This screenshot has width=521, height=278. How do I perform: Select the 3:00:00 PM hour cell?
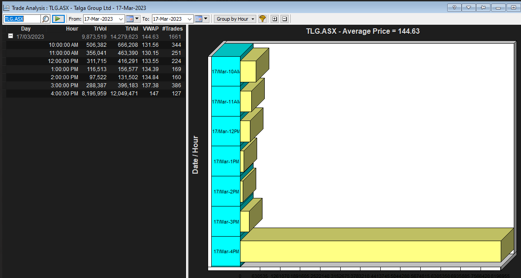(x=65, y=85)
